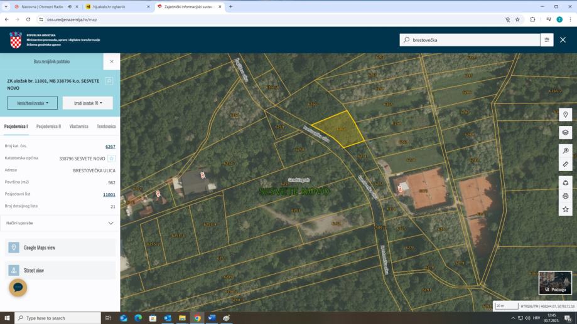Click the icon beside ZK uložak title
Screen dimensions: 577x324
(x=109, y=81)
